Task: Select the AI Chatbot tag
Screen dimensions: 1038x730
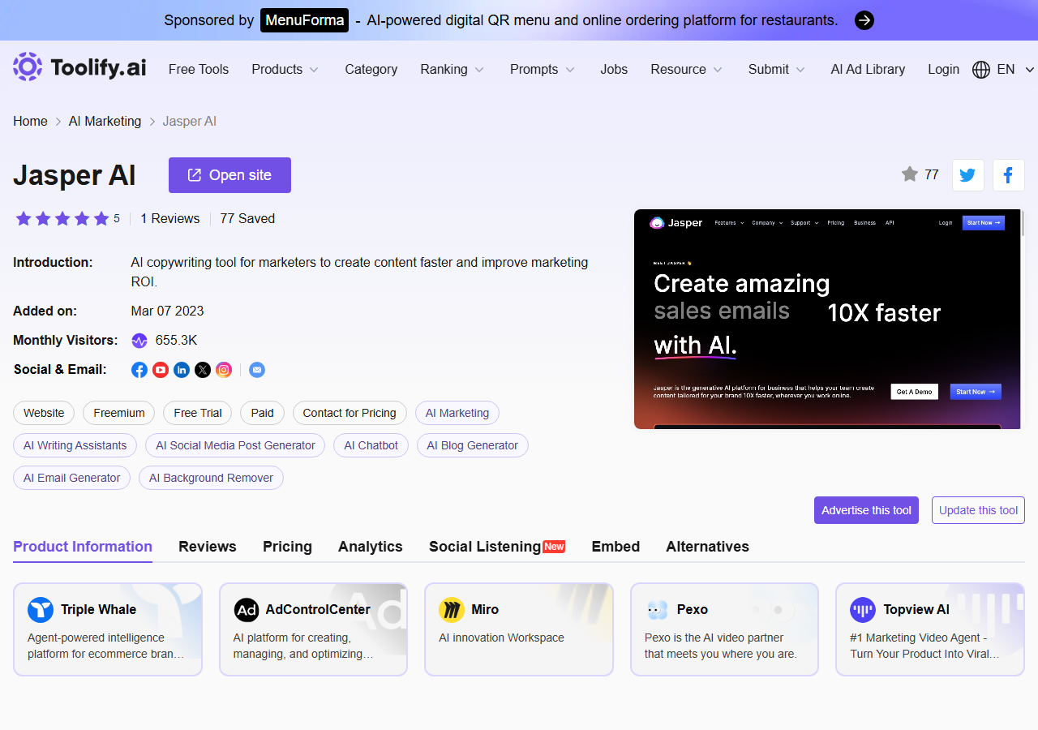Action: click(x=371, y=445)
